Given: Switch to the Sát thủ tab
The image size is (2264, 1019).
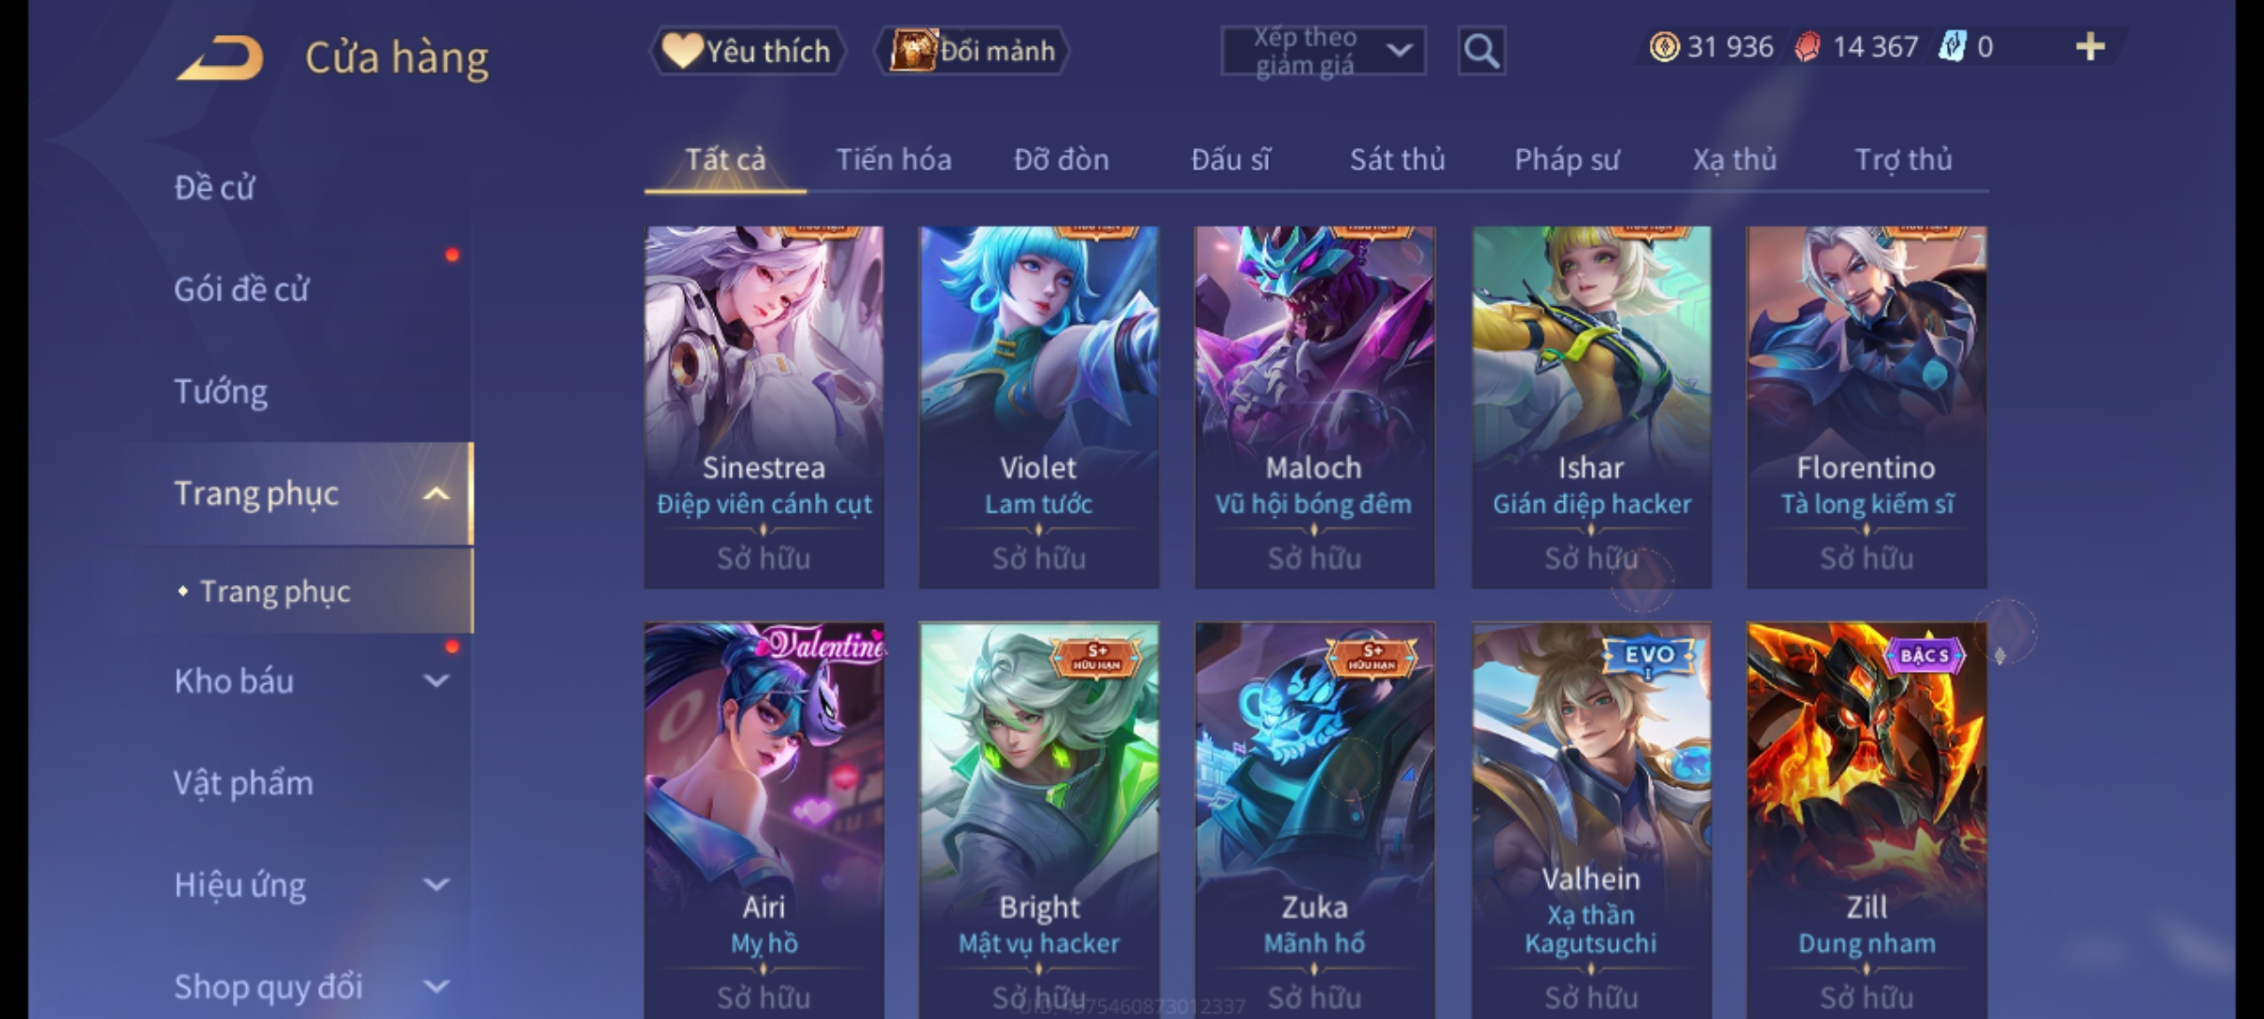Looking at the screenshot, I should click(1397, 159).
